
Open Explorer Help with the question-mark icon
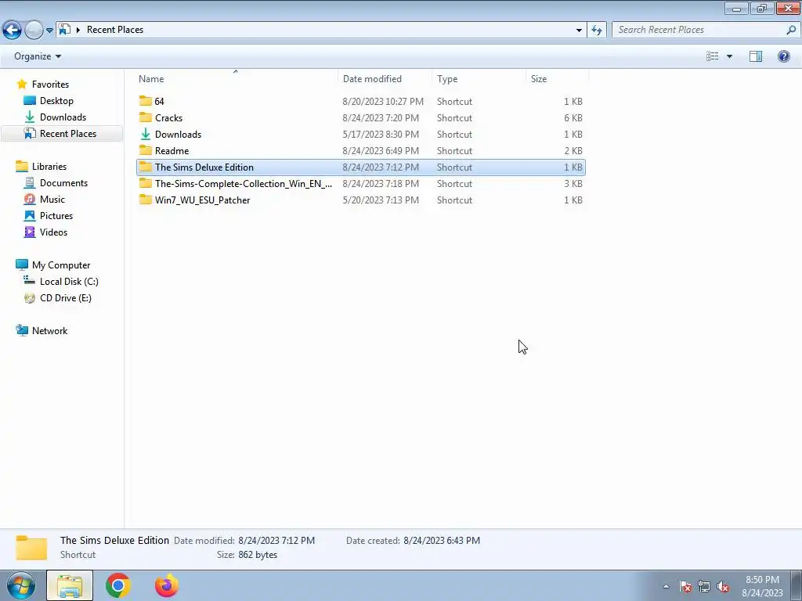[783, 56]
